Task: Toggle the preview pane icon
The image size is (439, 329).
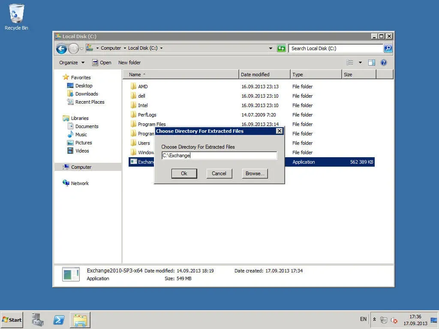Action: [x=372, y=63]
